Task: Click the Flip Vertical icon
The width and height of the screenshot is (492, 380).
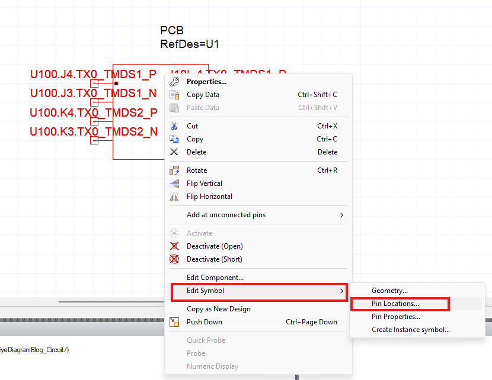Action: click(175, 183)
